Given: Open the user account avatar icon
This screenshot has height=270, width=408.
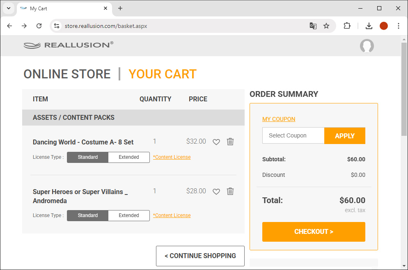Looking at the screenshot, I should tap(367, 46).
